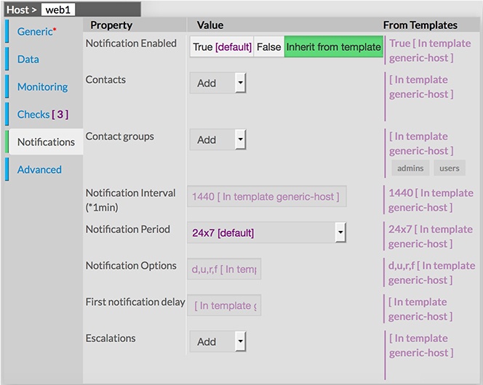
Task: Click the Notification Interval input field
Action: pos(266,196)
